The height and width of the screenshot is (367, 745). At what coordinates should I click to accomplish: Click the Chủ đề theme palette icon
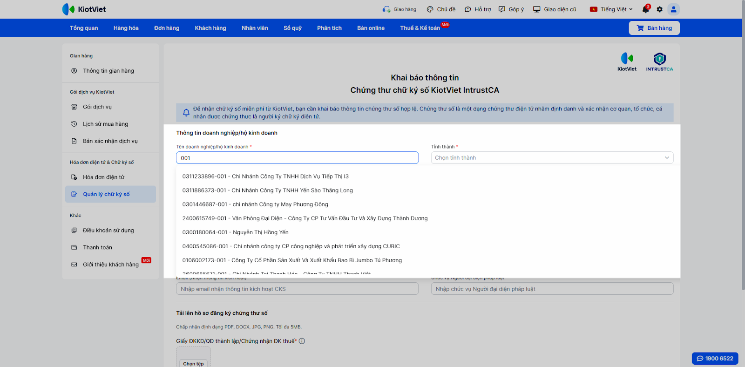click(430, 9)
